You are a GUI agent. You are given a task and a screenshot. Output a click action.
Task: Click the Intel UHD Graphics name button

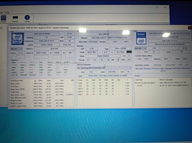[169, 33]
